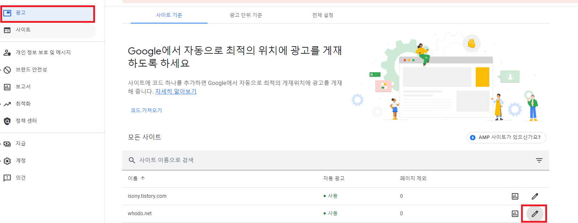Select the isony.tistory.com site row
The image size is (578, 223).
tap(336, 196)
